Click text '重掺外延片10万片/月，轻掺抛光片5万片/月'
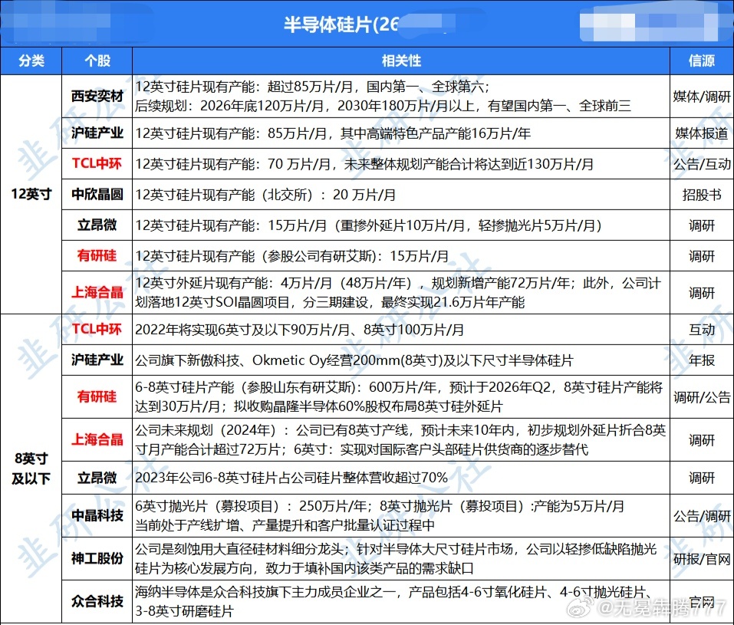The width and height of the screenshot is (734, 625). pos(467,225)
